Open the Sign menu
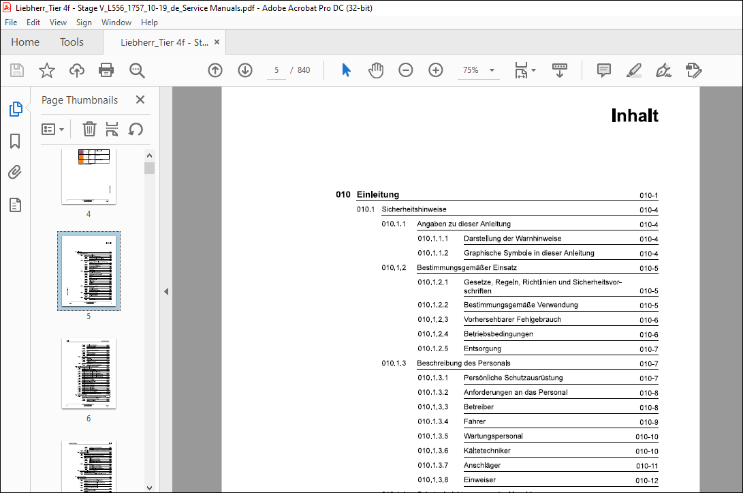Image resolution: width=743 pixels, height=493 pixels. [84, 23]
